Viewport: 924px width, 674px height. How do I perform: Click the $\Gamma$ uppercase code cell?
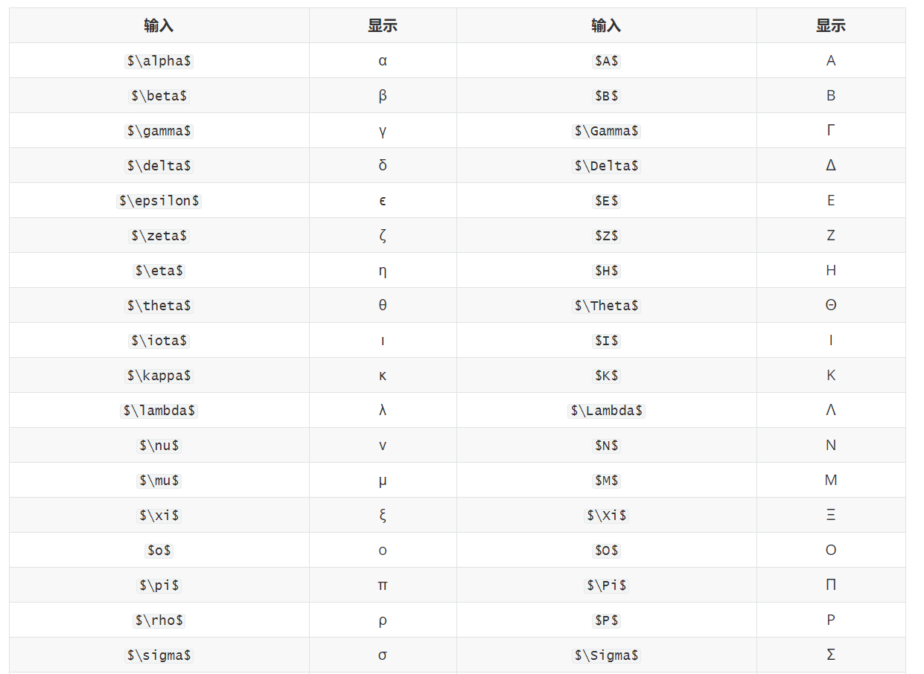click(x=606, y=131)
